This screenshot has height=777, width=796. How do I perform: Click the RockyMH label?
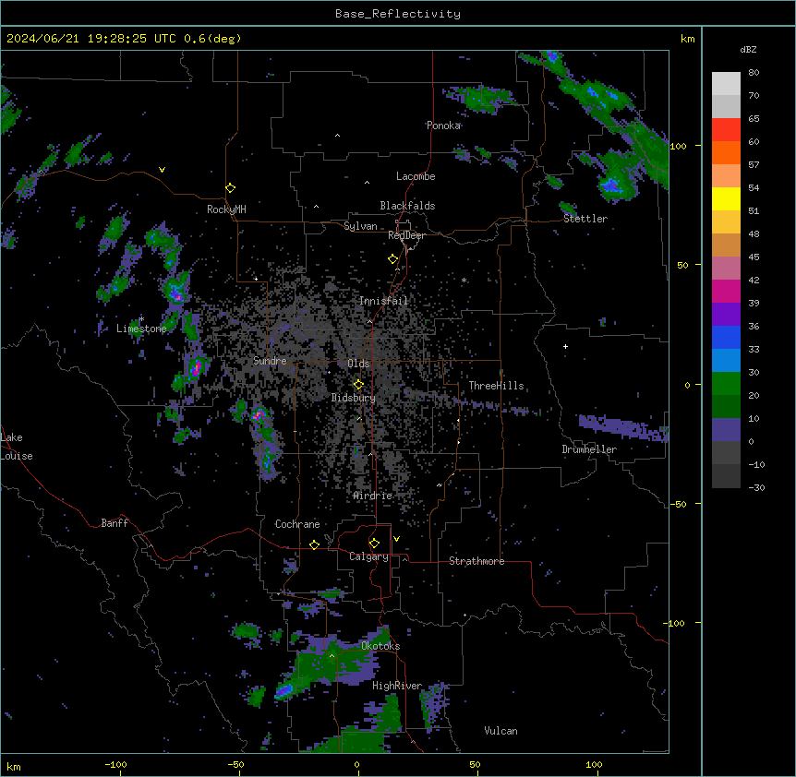(x=226, y=209)
